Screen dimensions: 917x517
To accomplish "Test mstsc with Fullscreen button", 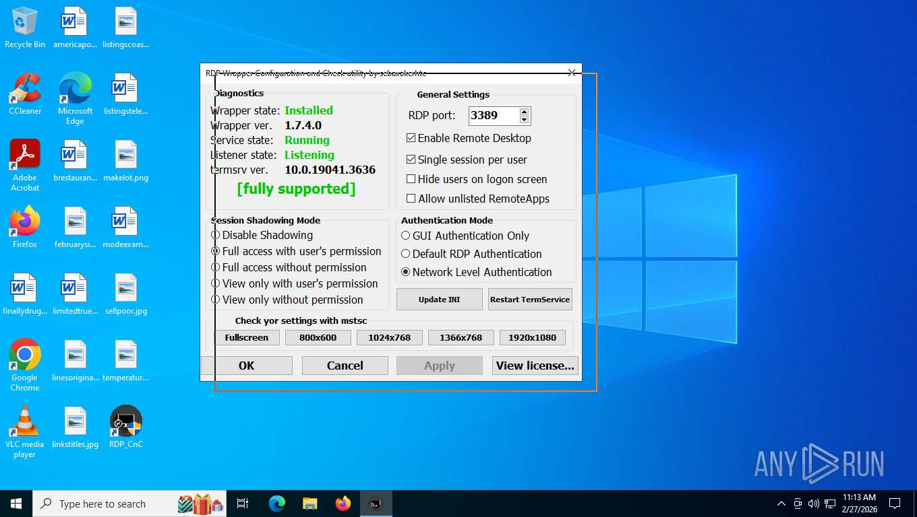I will pyautogui.click(x=247, y=337).
